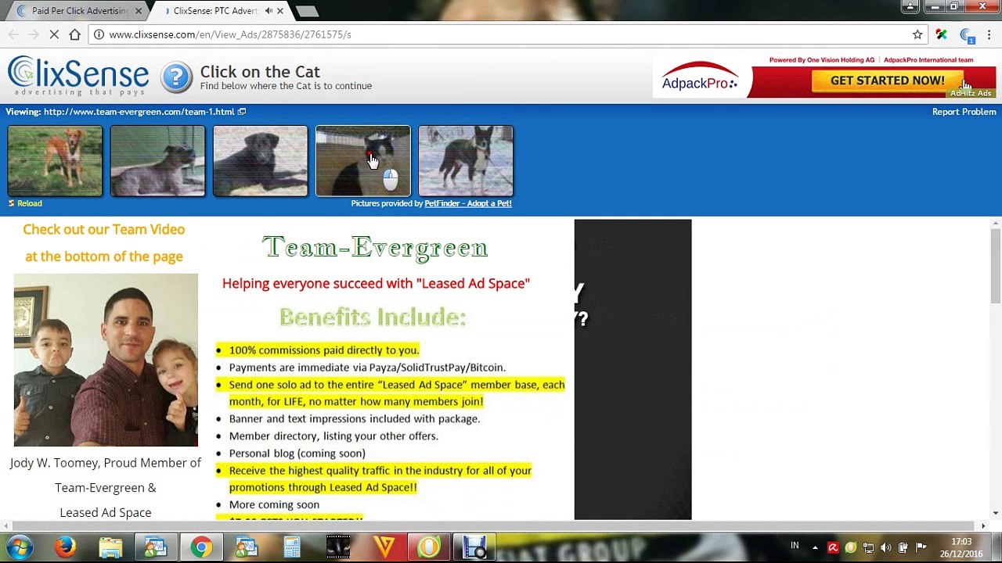Open the orange V app in taskbar
Viewport: 1002px width, 563px height.
(383, 547)
